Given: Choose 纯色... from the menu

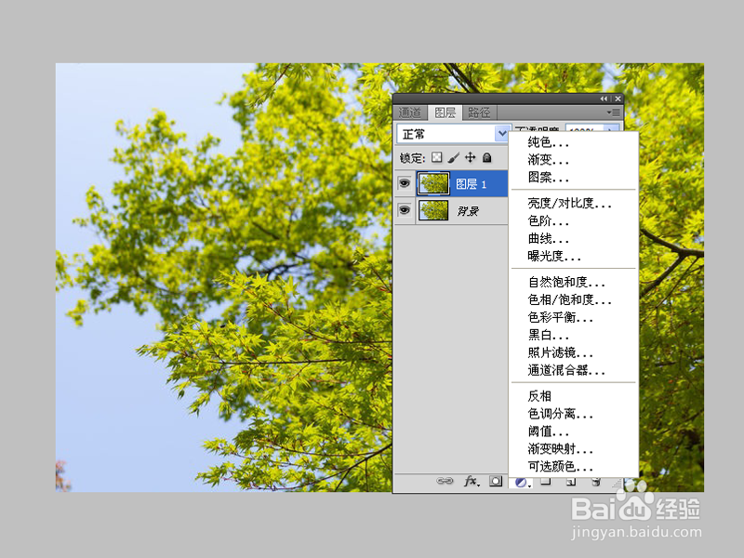Looking at the screenshot, I should point(548,142).
